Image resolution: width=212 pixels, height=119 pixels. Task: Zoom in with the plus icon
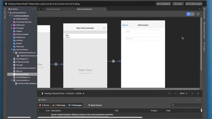tap(192, 94)
